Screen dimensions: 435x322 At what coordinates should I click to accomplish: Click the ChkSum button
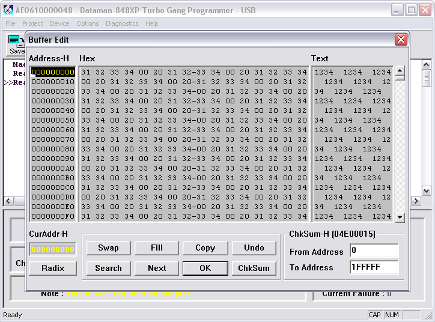254,268
